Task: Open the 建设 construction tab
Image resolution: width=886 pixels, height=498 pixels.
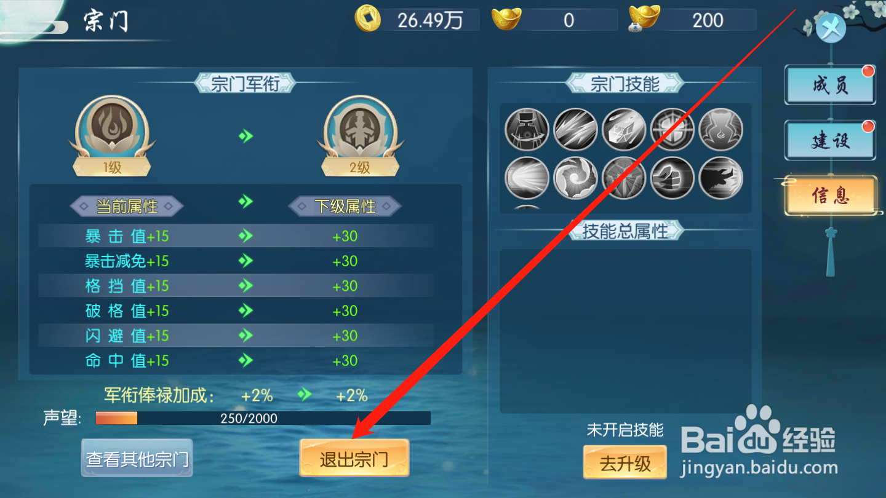Action: 831,140
